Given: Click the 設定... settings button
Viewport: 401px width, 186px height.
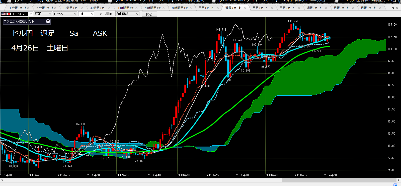Looking at the screenshot, I should (x=149, y=14).
